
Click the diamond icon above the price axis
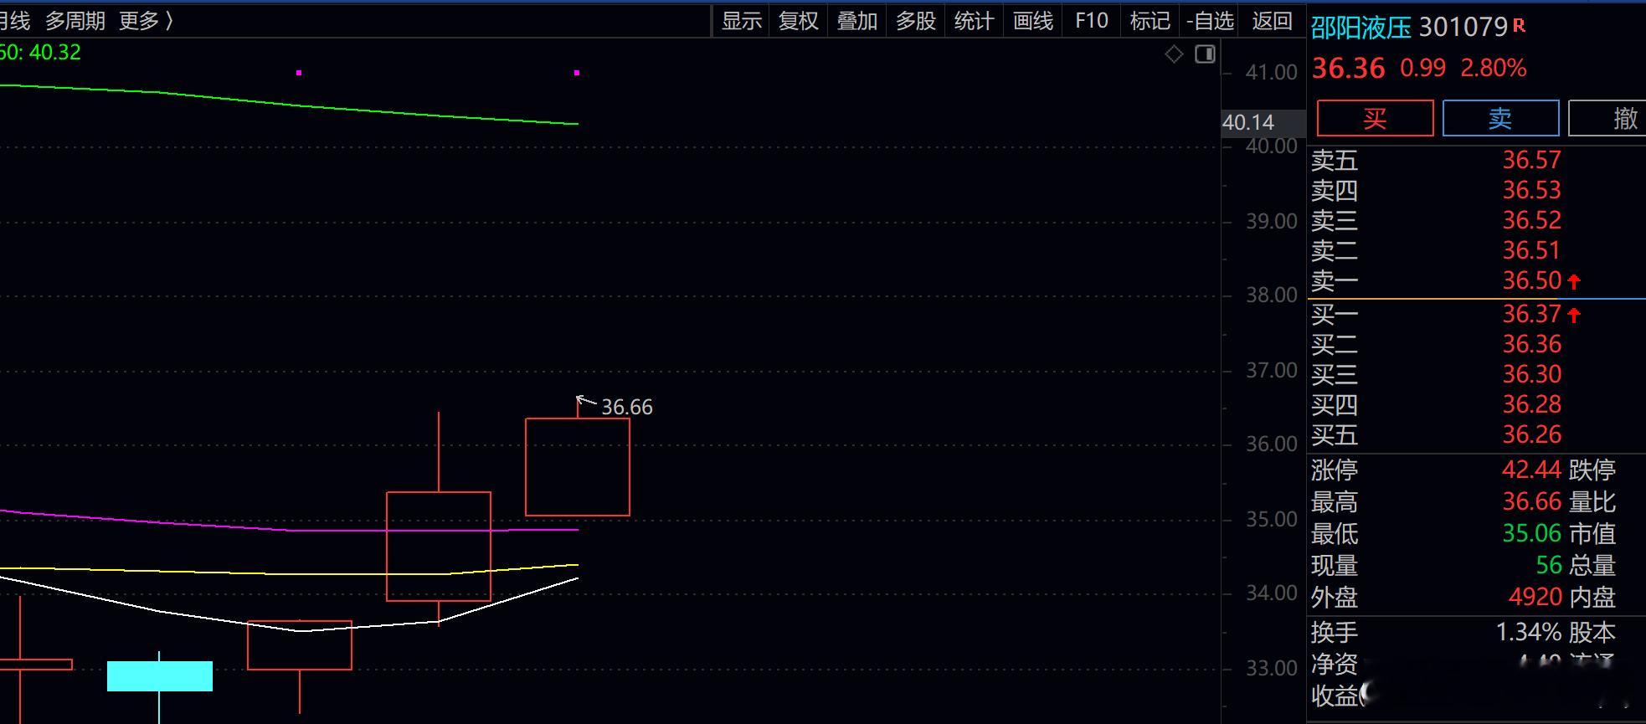point(1174,54)
